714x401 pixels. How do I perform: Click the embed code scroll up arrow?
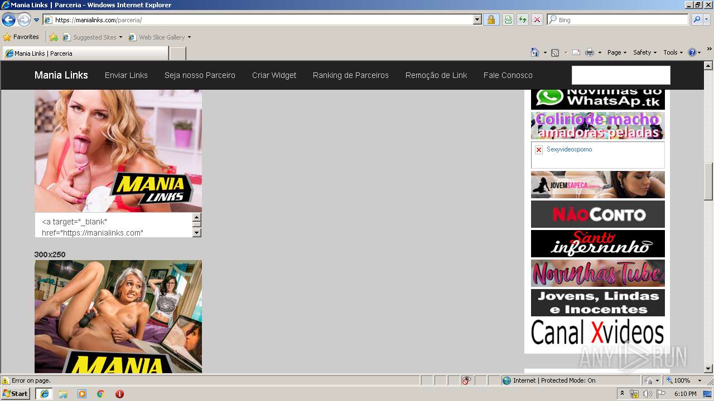[197, 217]
